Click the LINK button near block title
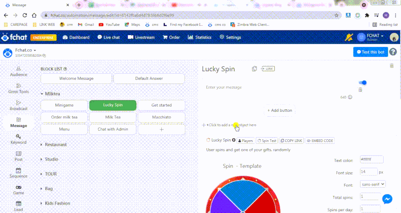401x213 pixels. 268,69
